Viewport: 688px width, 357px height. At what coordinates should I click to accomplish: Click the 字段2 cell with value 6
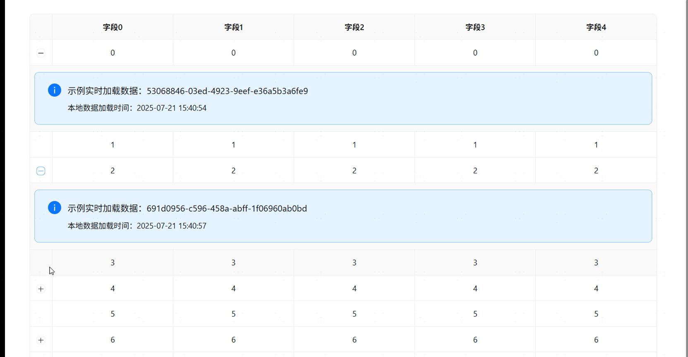(x=354, y=340)
